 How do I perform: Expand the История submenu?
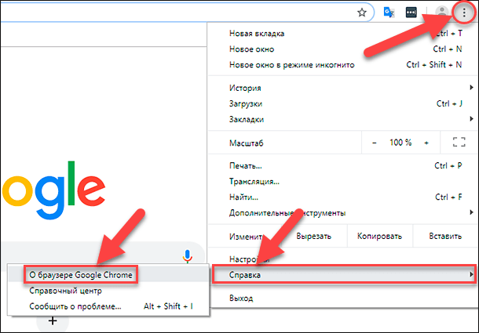coord(342,88)
